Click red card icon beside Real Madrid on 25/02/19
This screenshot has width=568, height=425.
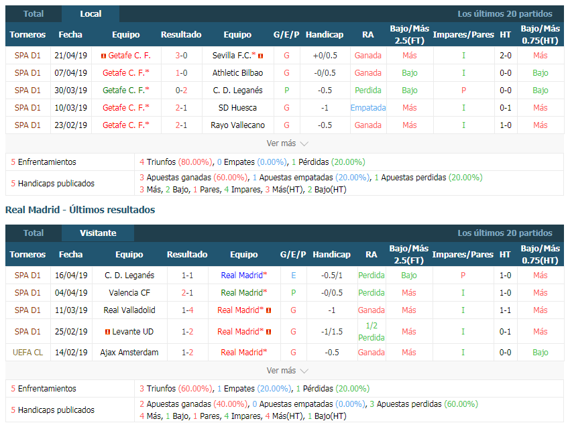[268, 332]
